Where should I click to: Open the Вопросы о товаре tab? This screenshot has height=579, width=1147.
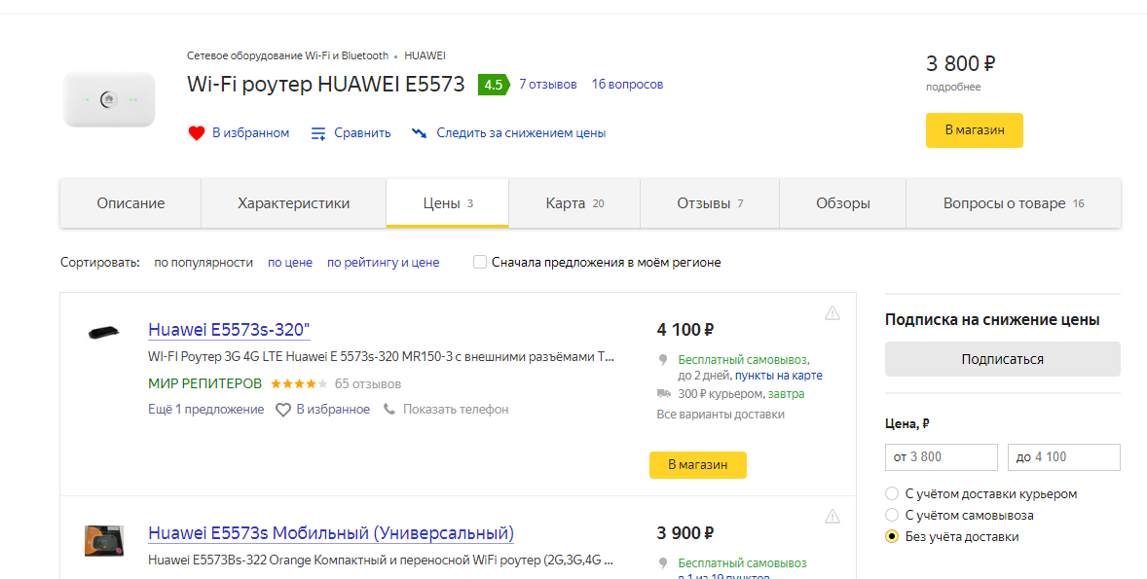(x=1014, y=203)
